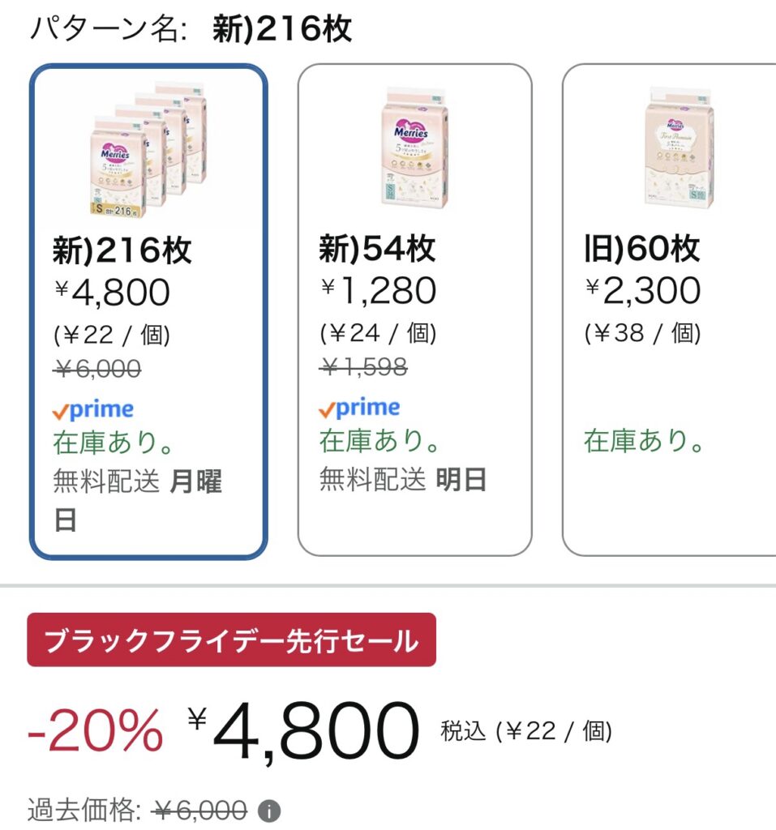Click the -20% discount label
The image size is (776, 830).
click(x=95, y=730)
